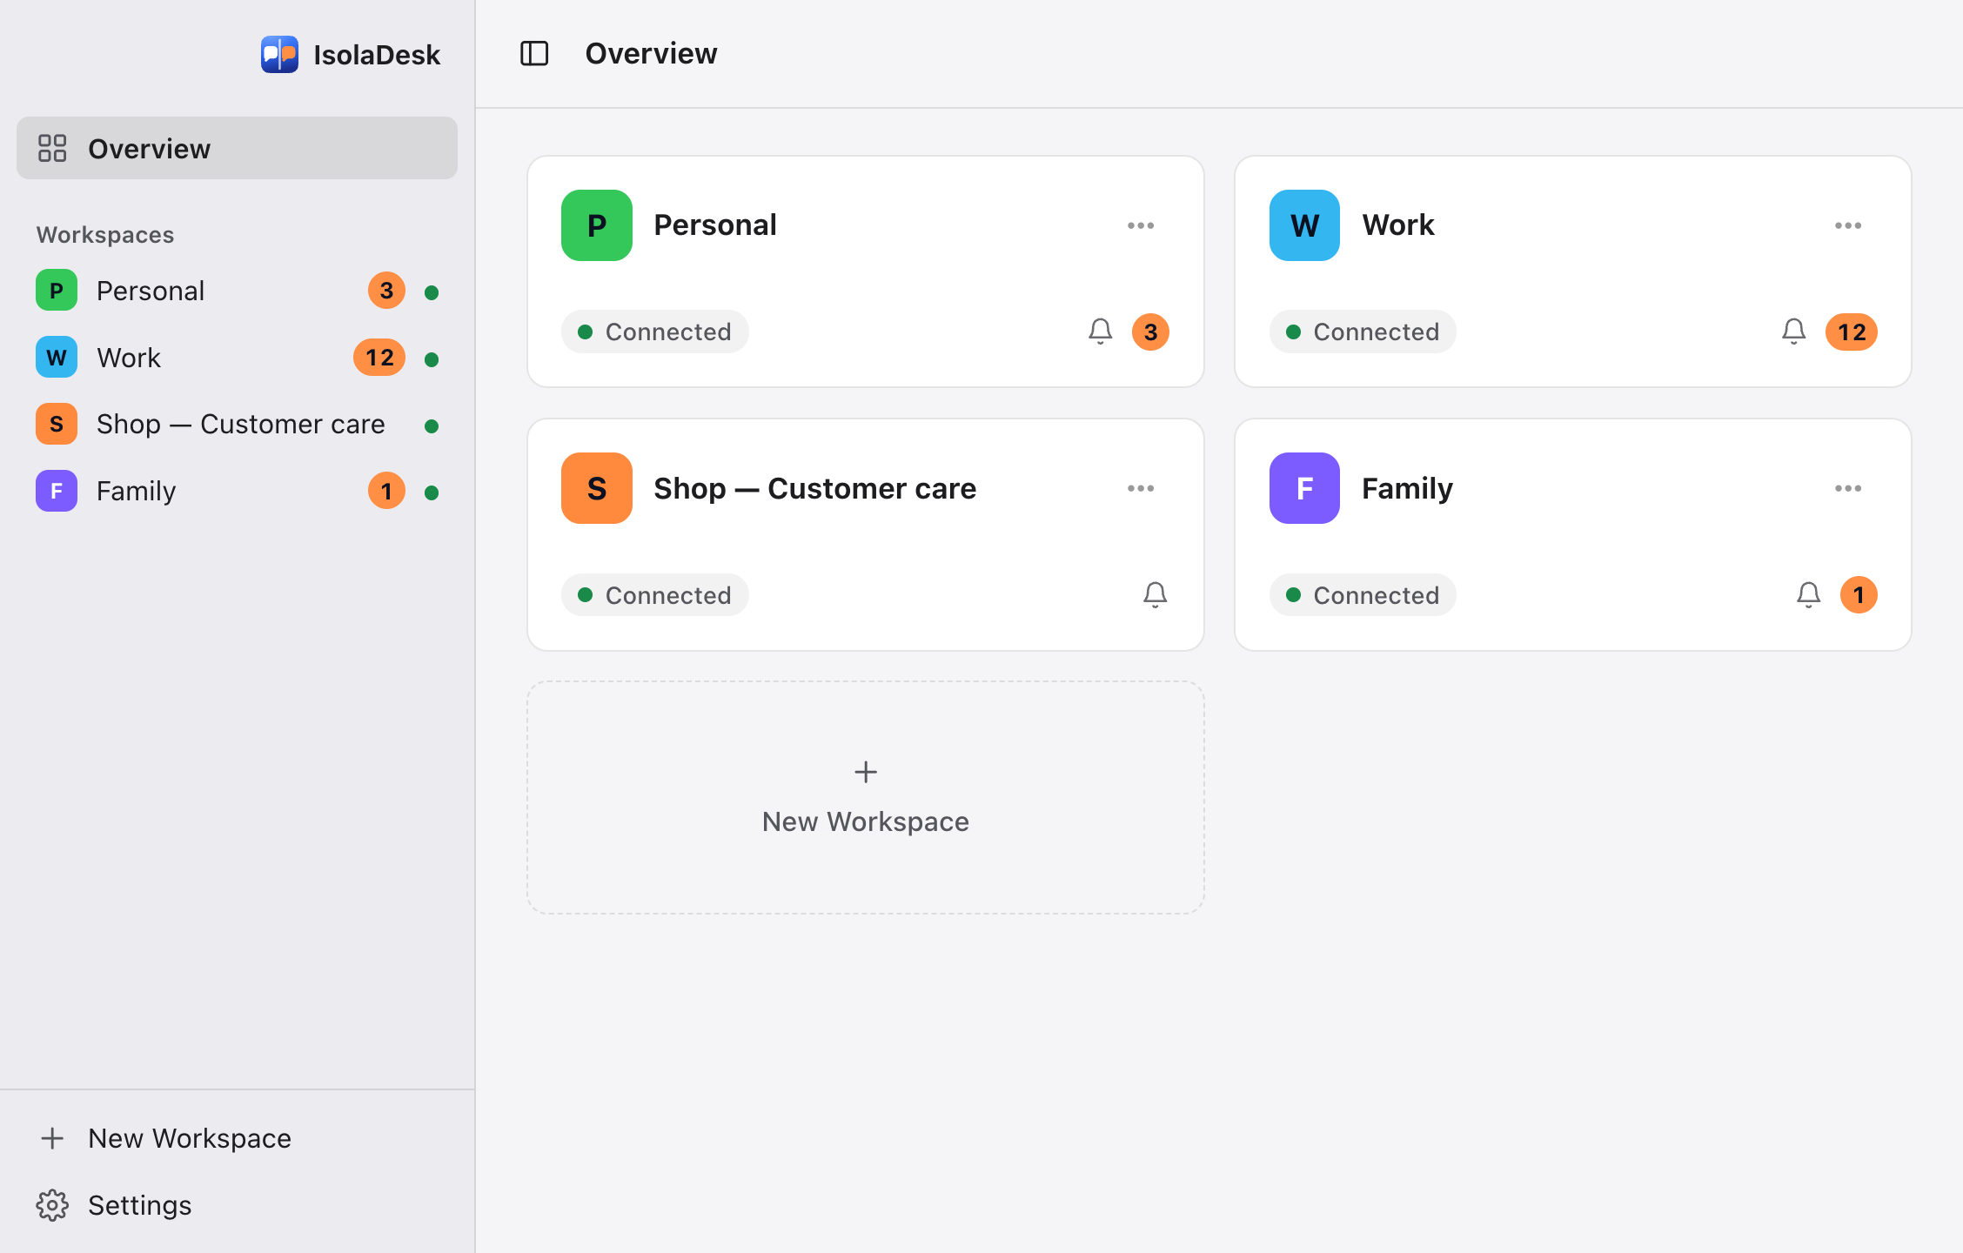Click the large S icon on Shop card

(x=597, y=488)
